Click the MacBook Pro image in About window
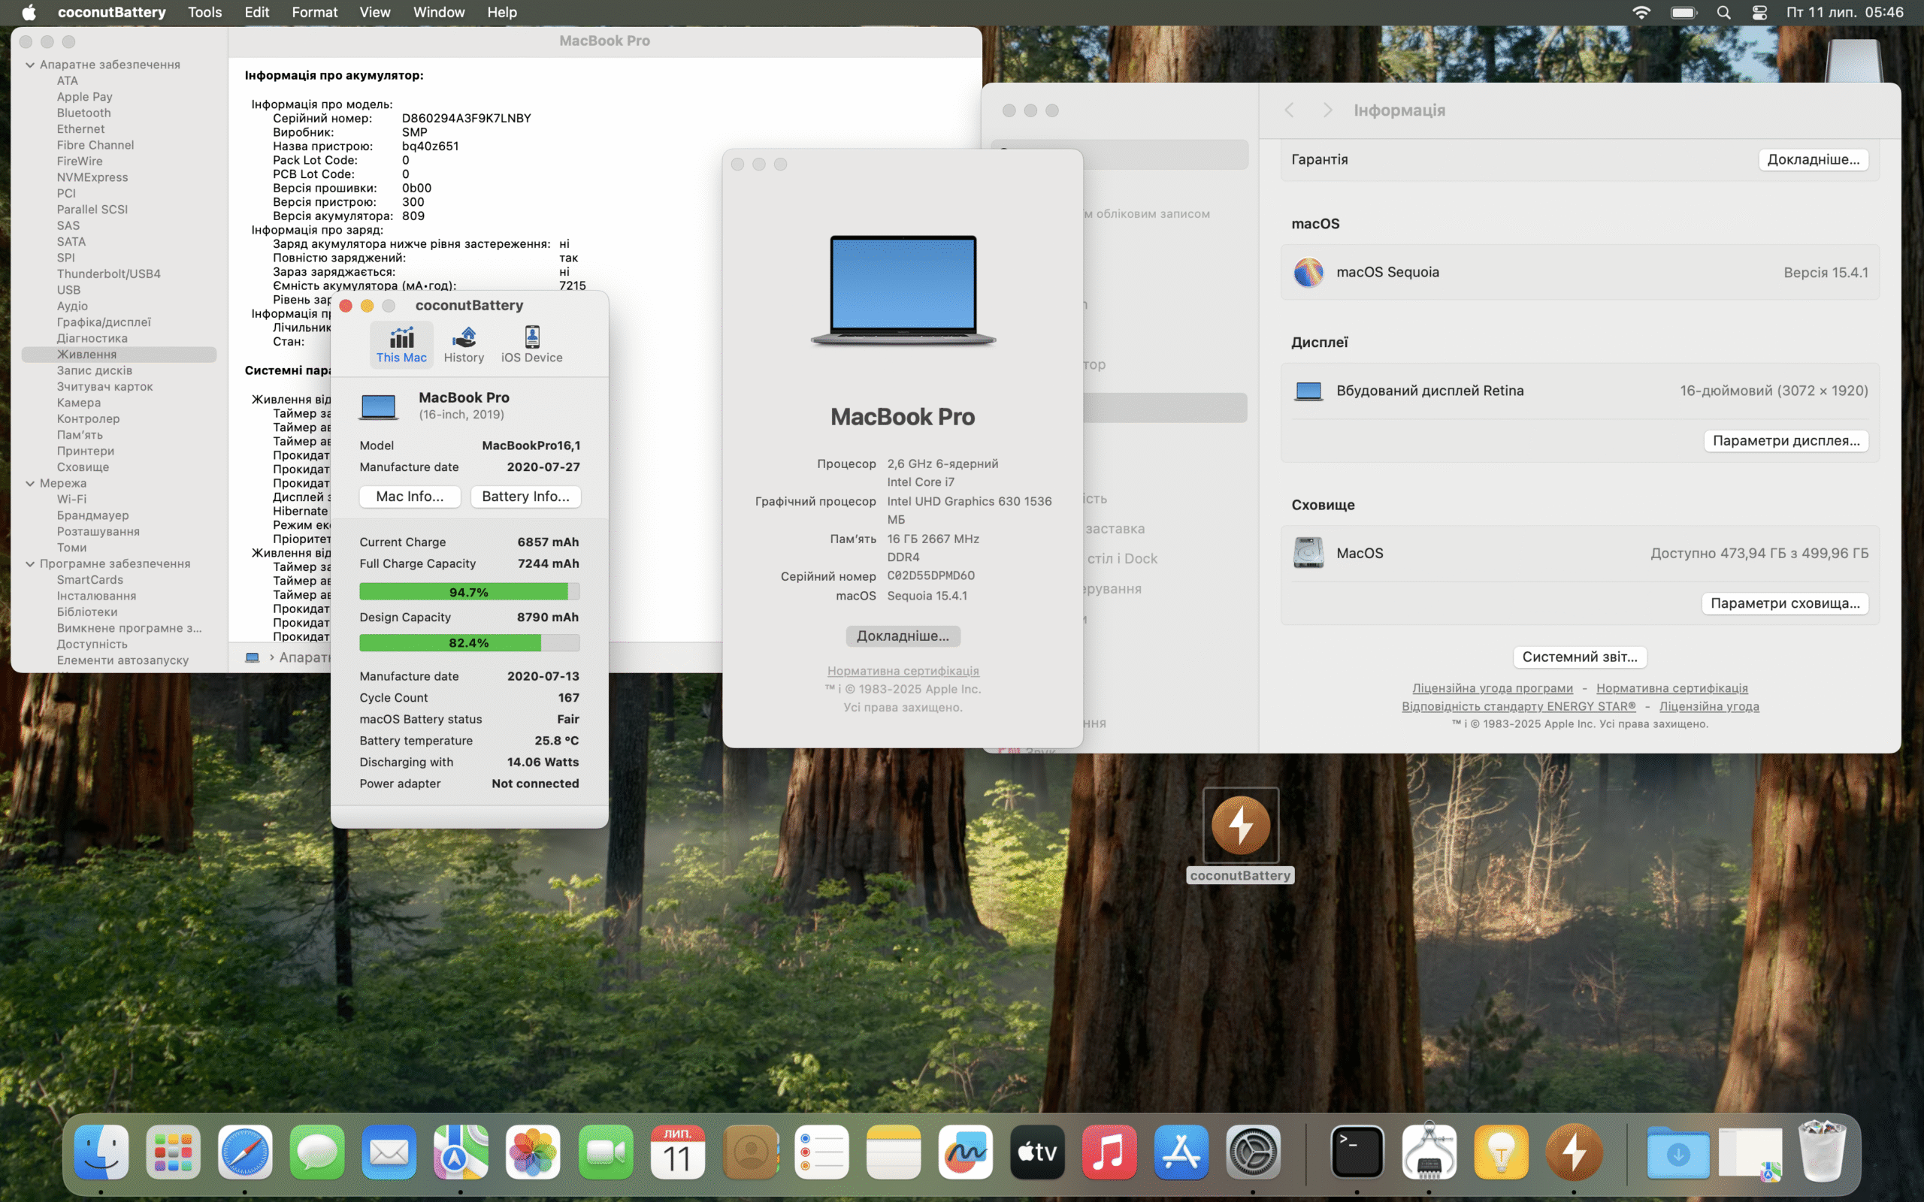 [x=903, y=290]
